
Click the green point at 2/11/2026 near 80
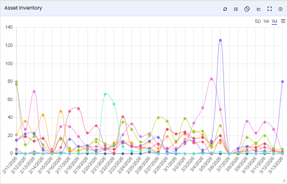click(16, 82)
